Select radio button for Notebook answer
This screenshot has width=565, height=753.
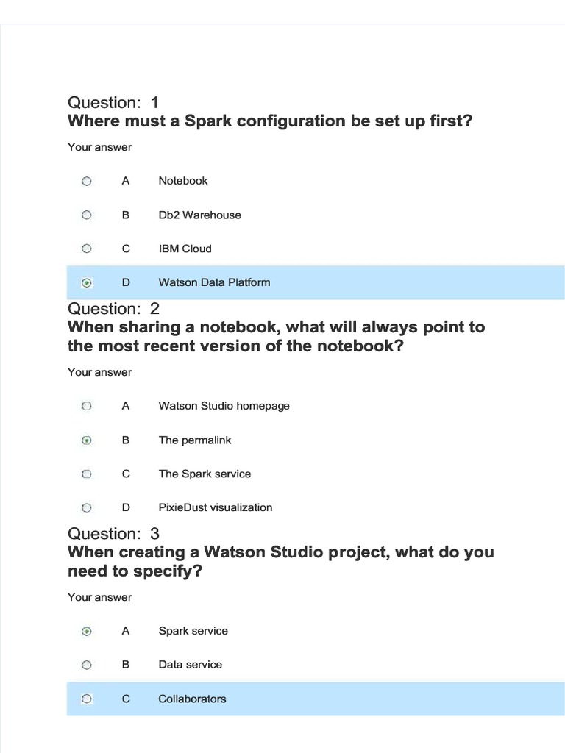[87, 181]
